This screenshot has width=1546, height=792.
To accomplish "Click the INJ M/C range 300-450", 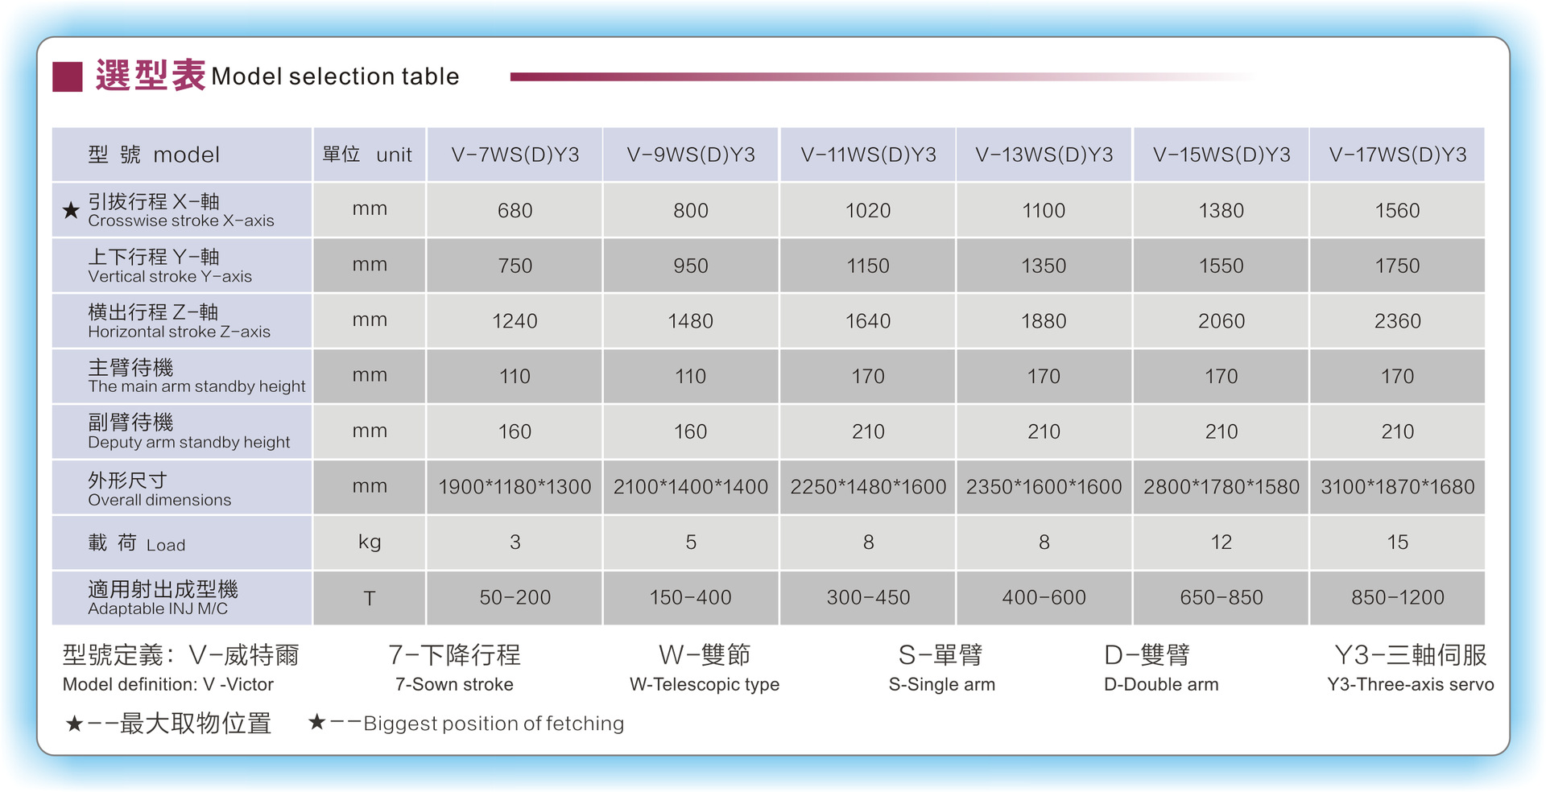I will [868, 598].
